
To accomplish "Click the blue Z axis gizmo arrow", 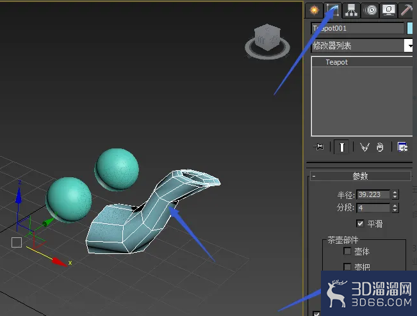I will (19, 196).
